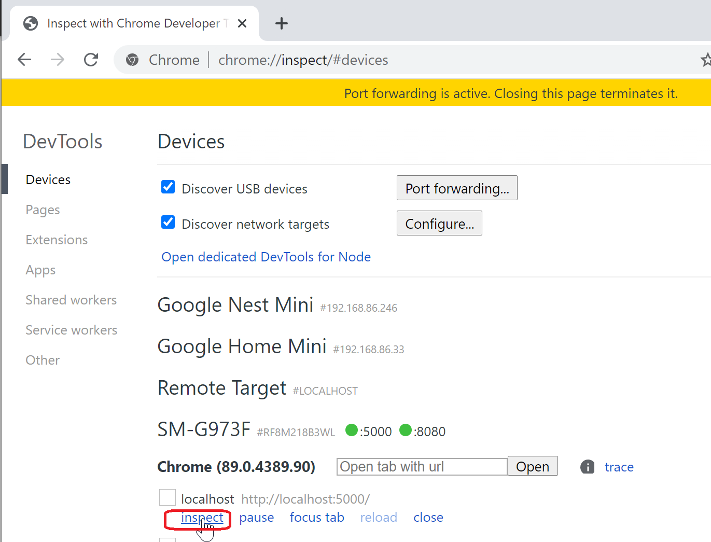This screenshot has width=711, height=542.
Task: Click the green status dot for port 5000
Action: (353, 430)
